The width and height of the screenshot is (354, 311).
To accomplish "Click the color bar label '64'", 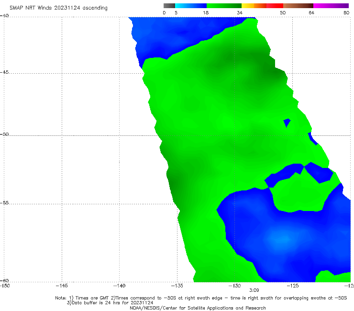I will coord(311,13).
